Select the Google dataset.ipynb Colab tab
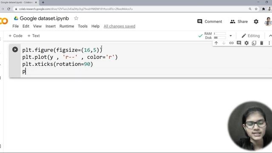This screenshot has width=272, height=153. click(x=19, y=3)
